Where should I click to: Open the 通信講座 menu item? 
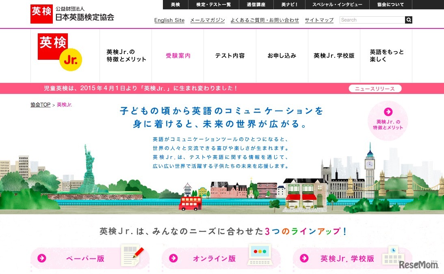coord(256,4)
